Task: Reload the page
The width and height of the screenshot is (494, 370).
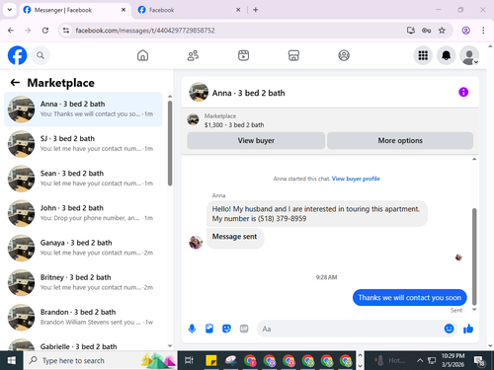Action: [45, 31]
